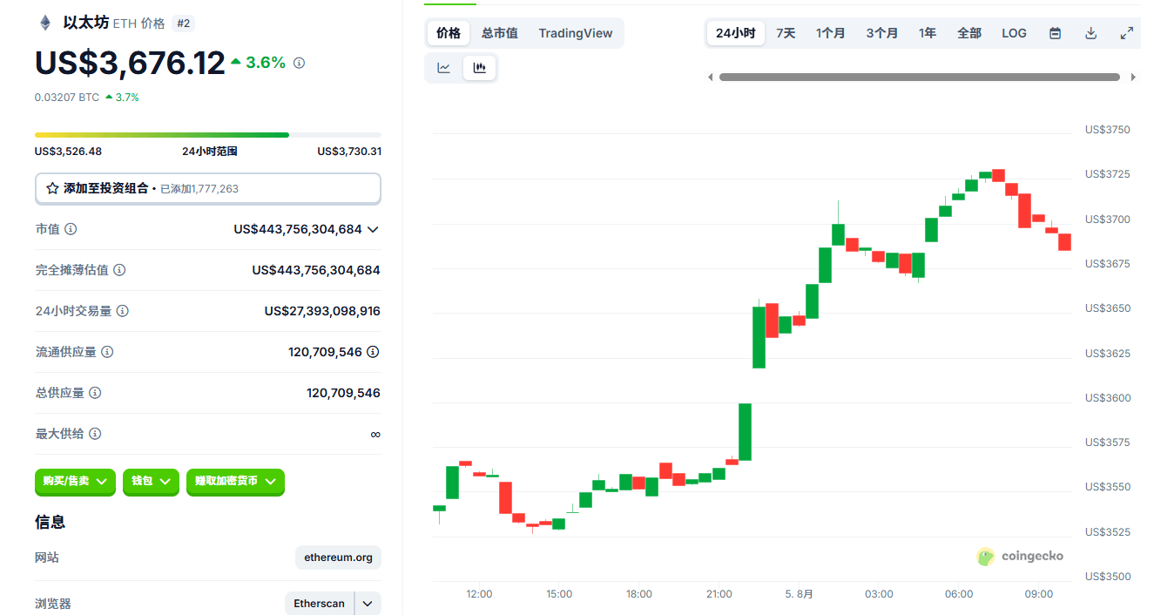Click the horizontal scrollbar above the chart
Image resolution: width=1154 pixels, height=615 pixels.
(920, 77)
